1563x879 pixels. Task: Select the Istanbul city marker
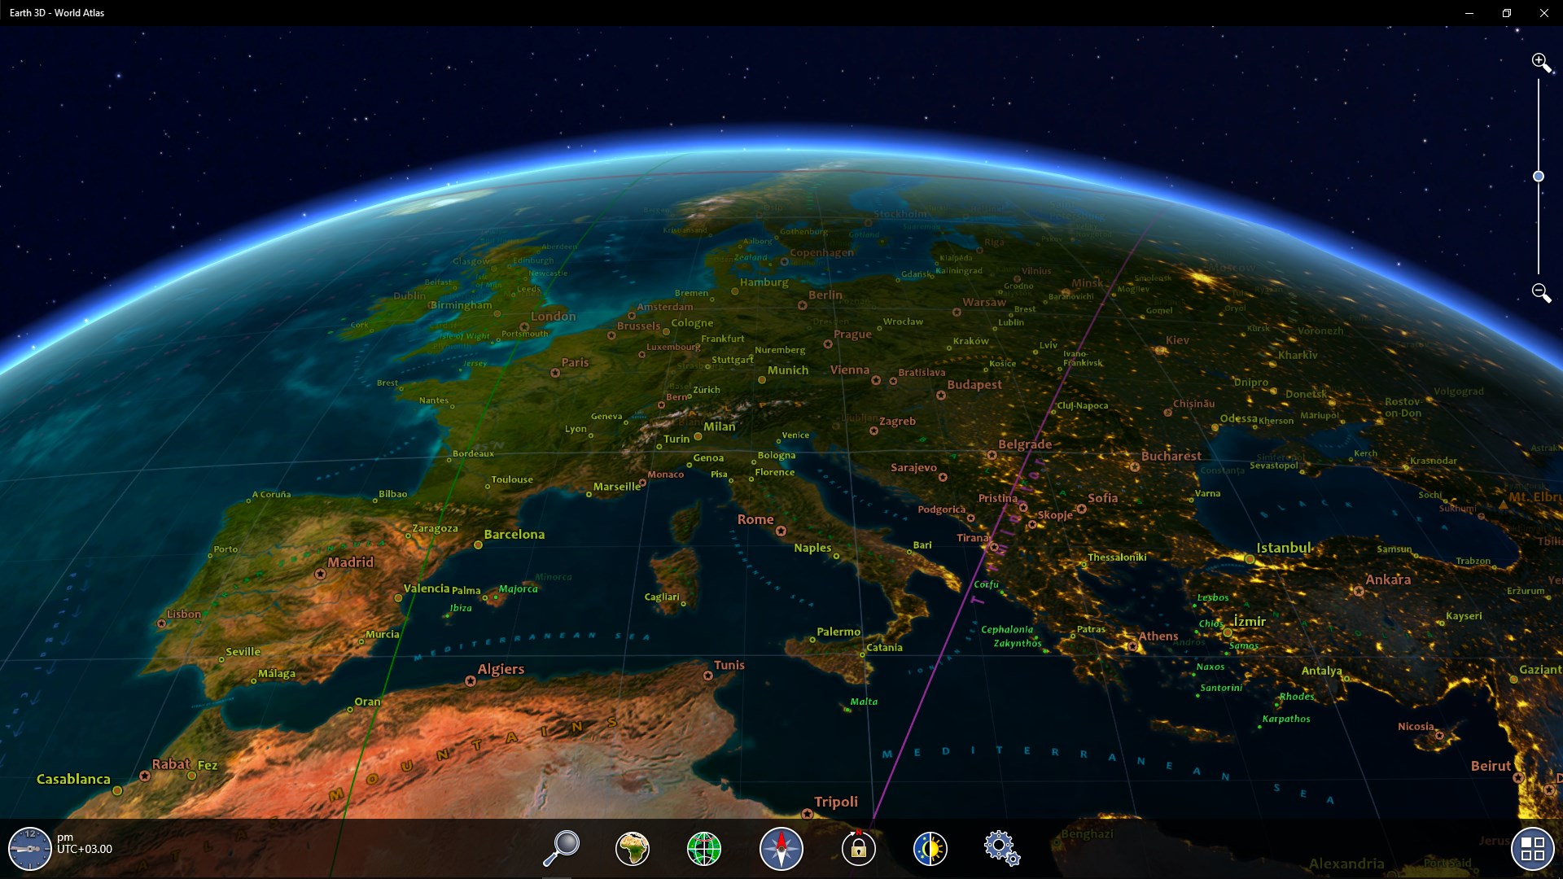coord(1250,558)
